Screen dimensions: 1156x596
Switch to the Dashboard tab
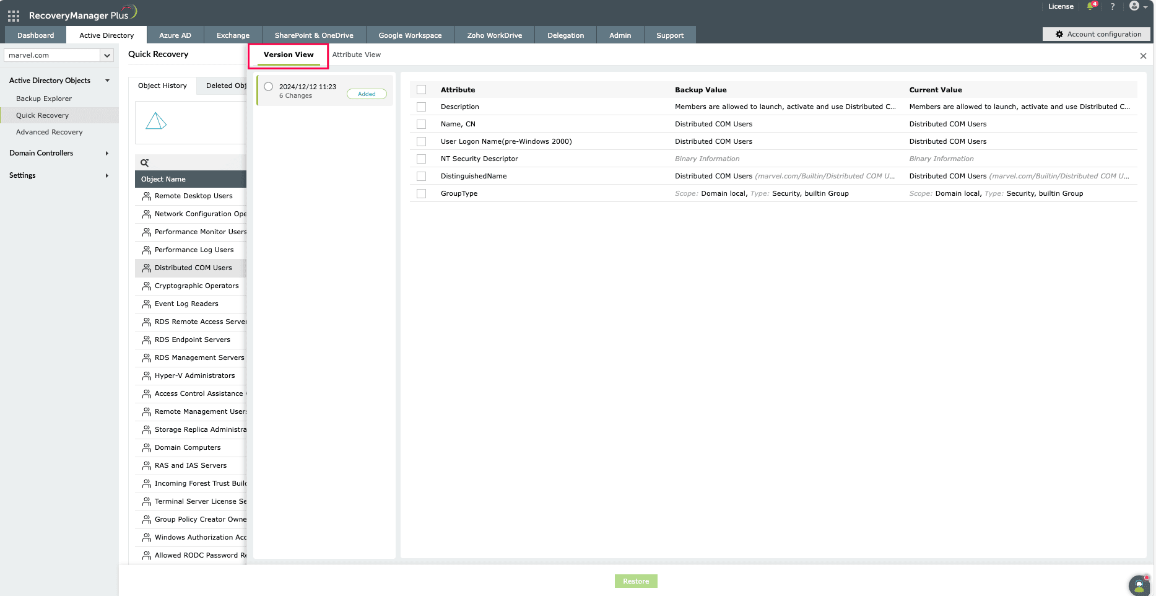click(x=36, y=35)
